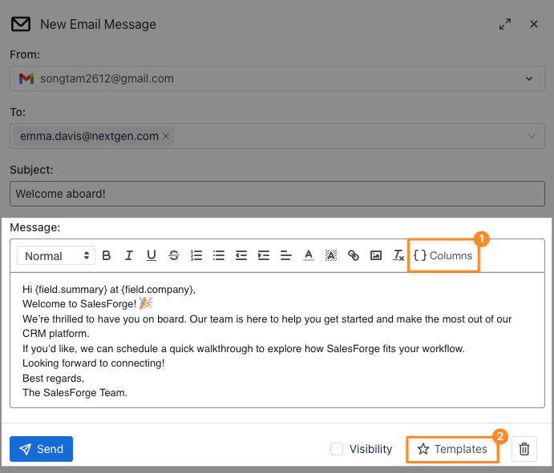
Task: Open the Normal paragraph style dropdown
Action: pyautogui.click(x=56, y=256)
